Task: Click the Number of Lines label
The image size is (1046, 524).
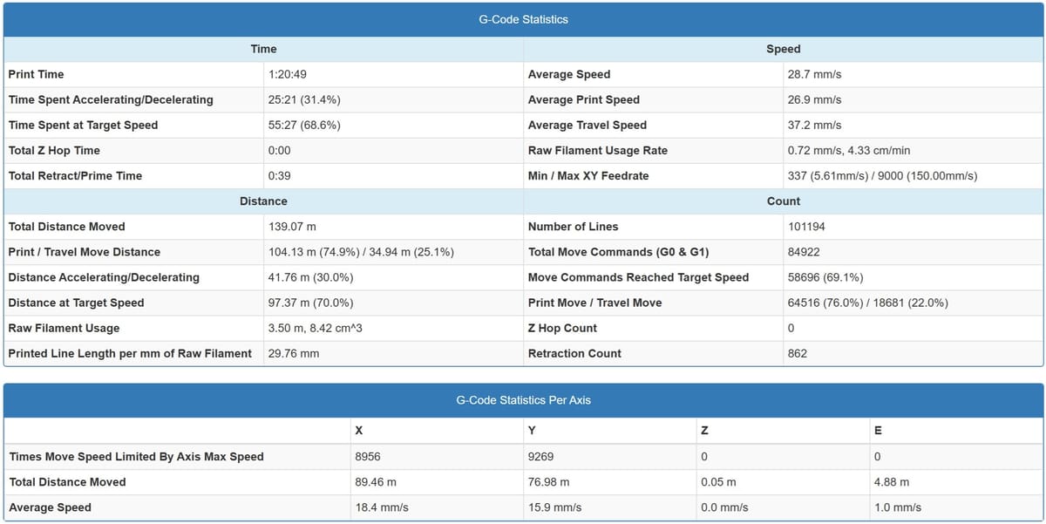Action: pos(573,226)
